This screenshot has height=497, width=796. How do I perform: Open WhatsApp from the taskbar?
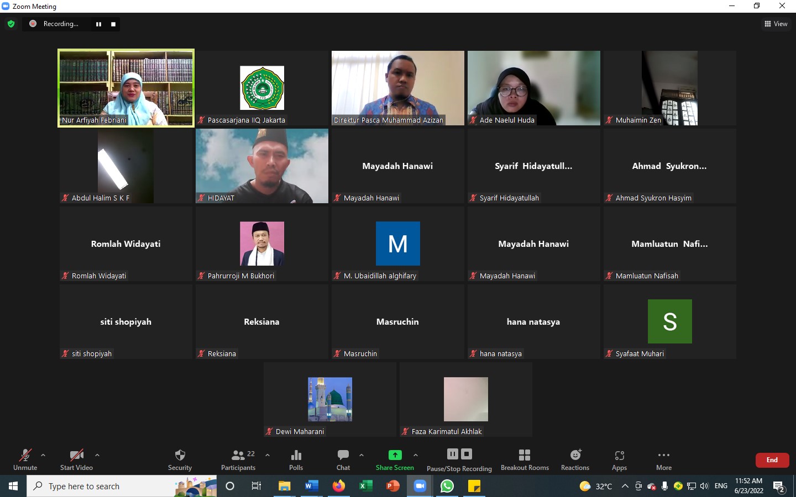point(447,486)
